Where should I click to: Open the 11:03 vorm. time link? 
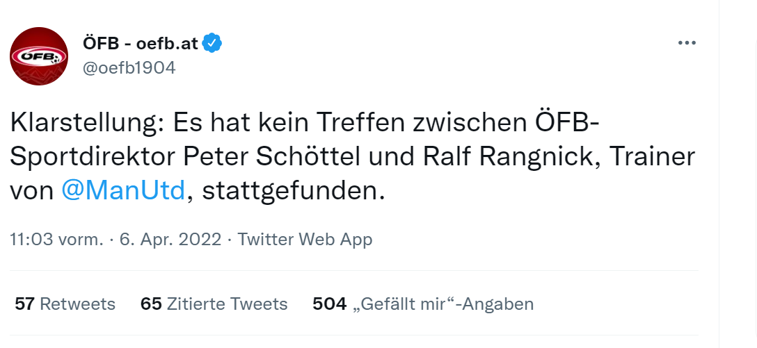click(x=57, y=239)
